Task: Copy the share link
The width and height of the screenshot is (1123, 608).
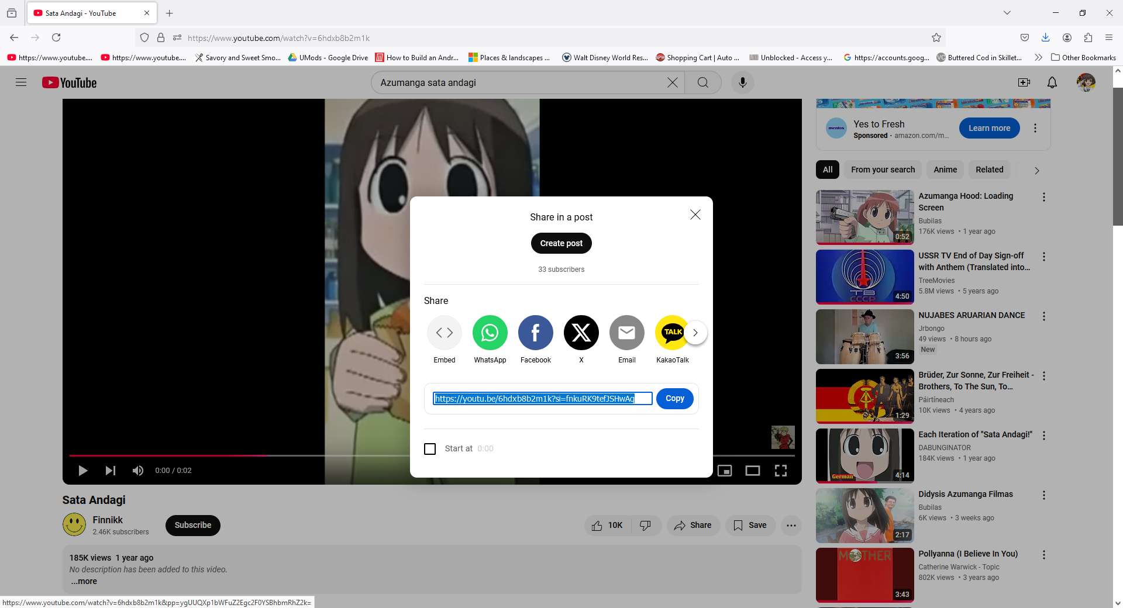Action: coord(675,399)
